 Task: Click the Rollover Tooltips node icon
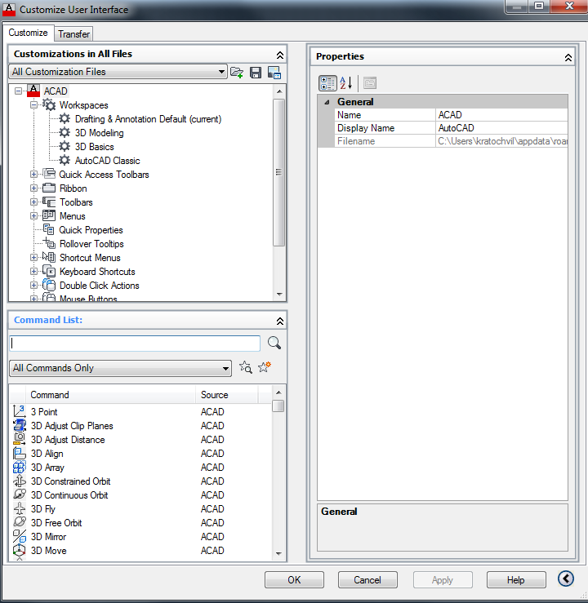tap(49, 243)
